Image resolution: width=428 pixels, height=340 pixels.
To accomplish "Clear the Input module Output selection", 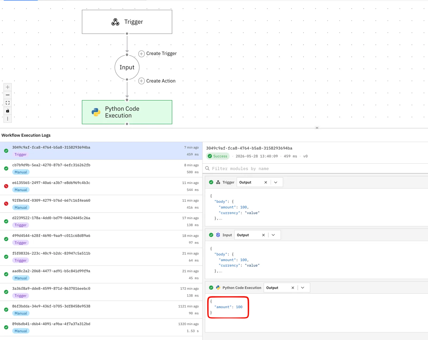I will pyautogui.click(x=263, y=235).
